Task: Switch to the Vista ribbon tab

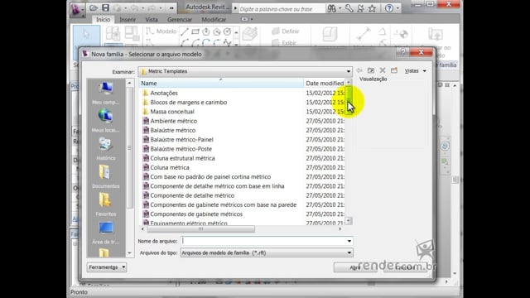Action: [152, 20]
